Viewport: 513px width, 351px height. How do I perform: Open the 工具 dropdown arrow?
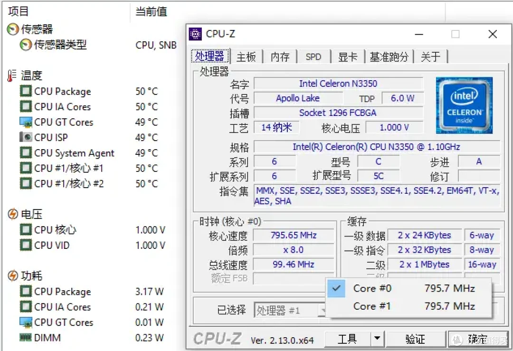(377, 339)
